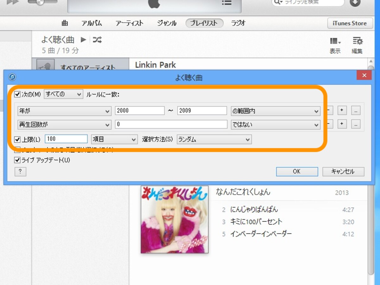Shuffle the よく聴く曲 playlist
The width and height of the screenshot is (380, 285).
pyautogui.click(x=97, y=40)
